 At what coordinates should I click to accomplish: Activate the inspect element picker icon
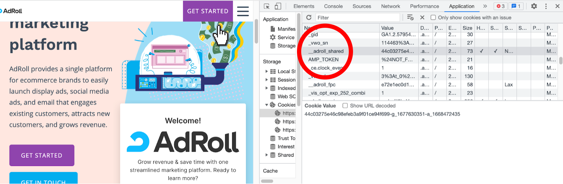coord(267,6)
